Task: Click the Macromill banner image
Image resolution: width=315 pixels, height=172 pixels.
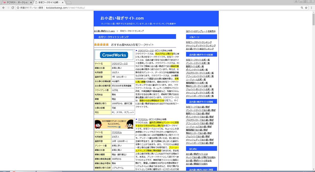Action: pos(114,124)
